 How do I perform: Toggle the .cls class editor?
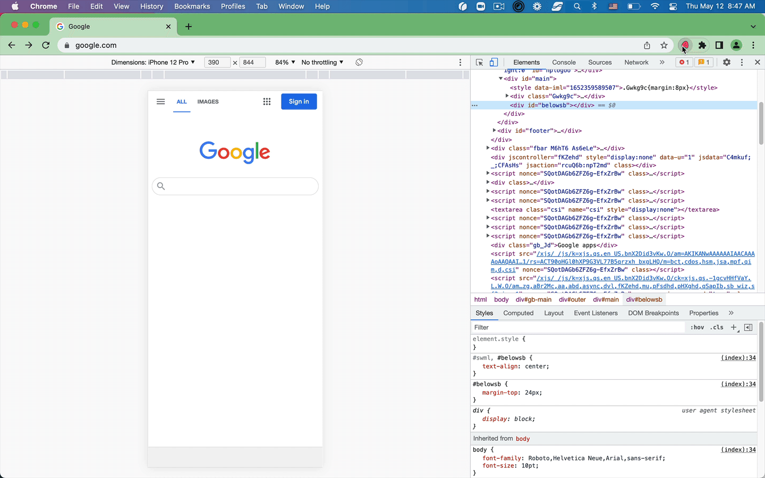[717, 327]
